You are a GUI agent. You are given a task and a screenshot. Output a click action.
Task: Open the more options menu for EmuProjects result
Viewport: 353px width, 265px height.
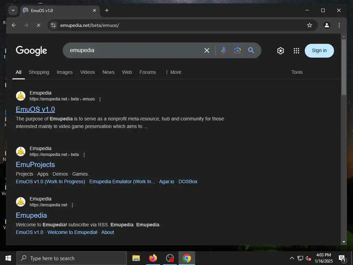pyautogui.click(x=84, y=155)
